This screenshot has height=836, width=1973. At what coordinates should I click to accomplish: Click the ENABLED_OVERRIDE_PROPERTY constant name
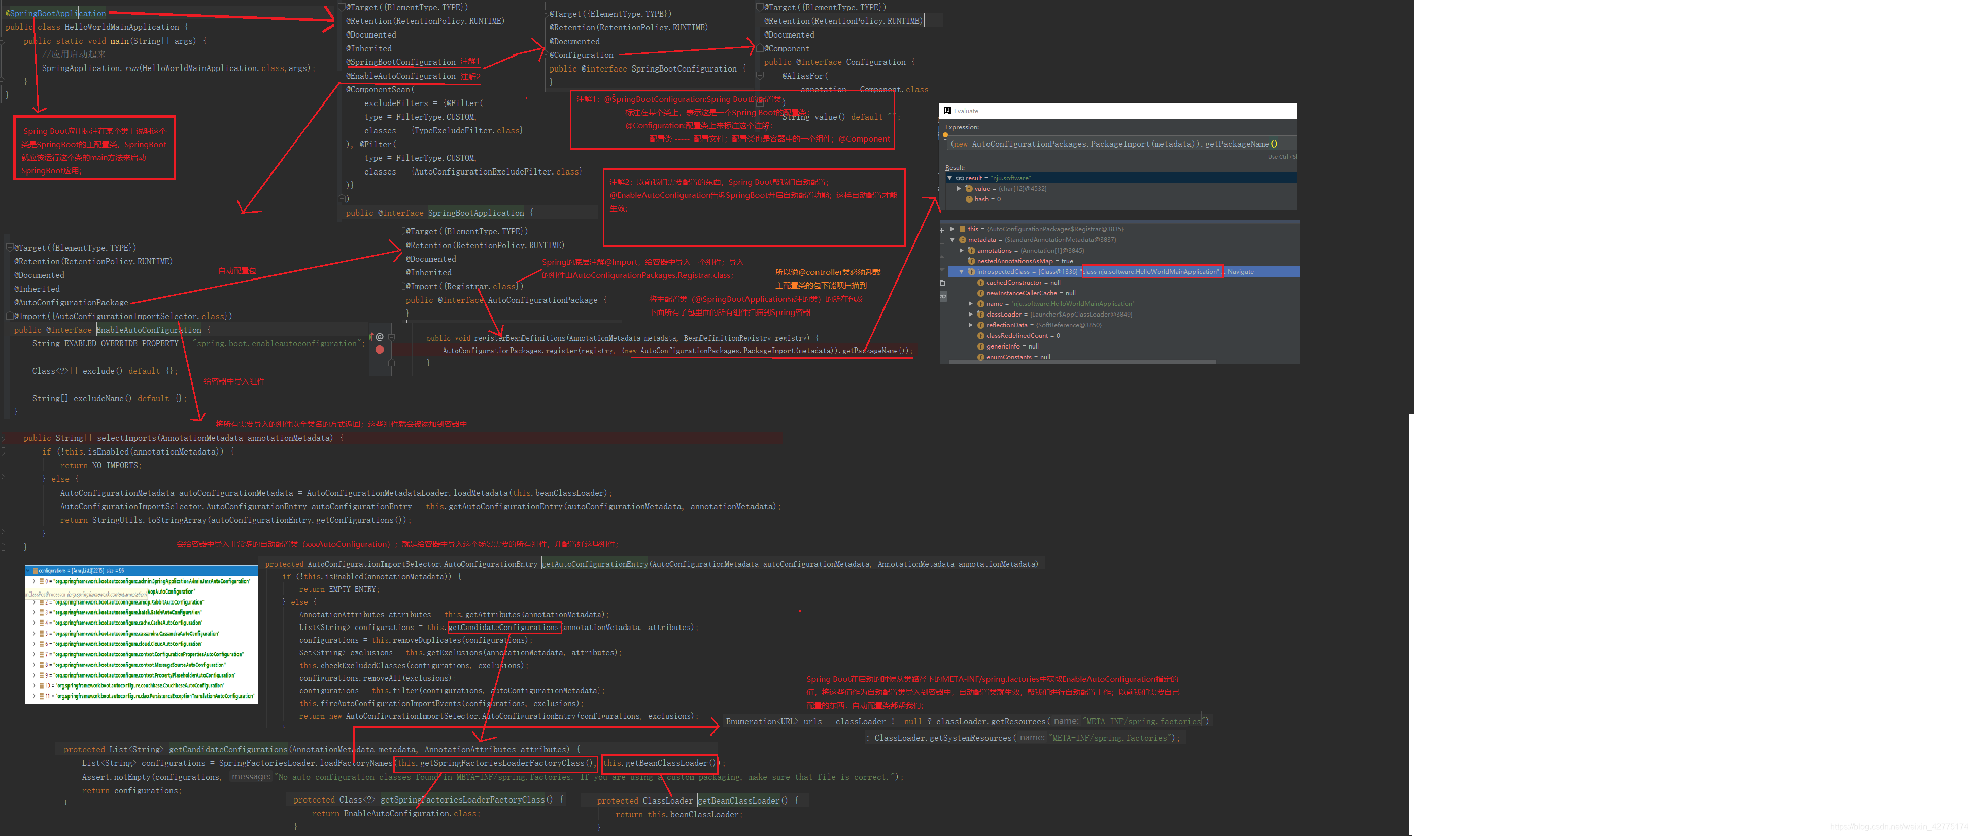(121, 344)
